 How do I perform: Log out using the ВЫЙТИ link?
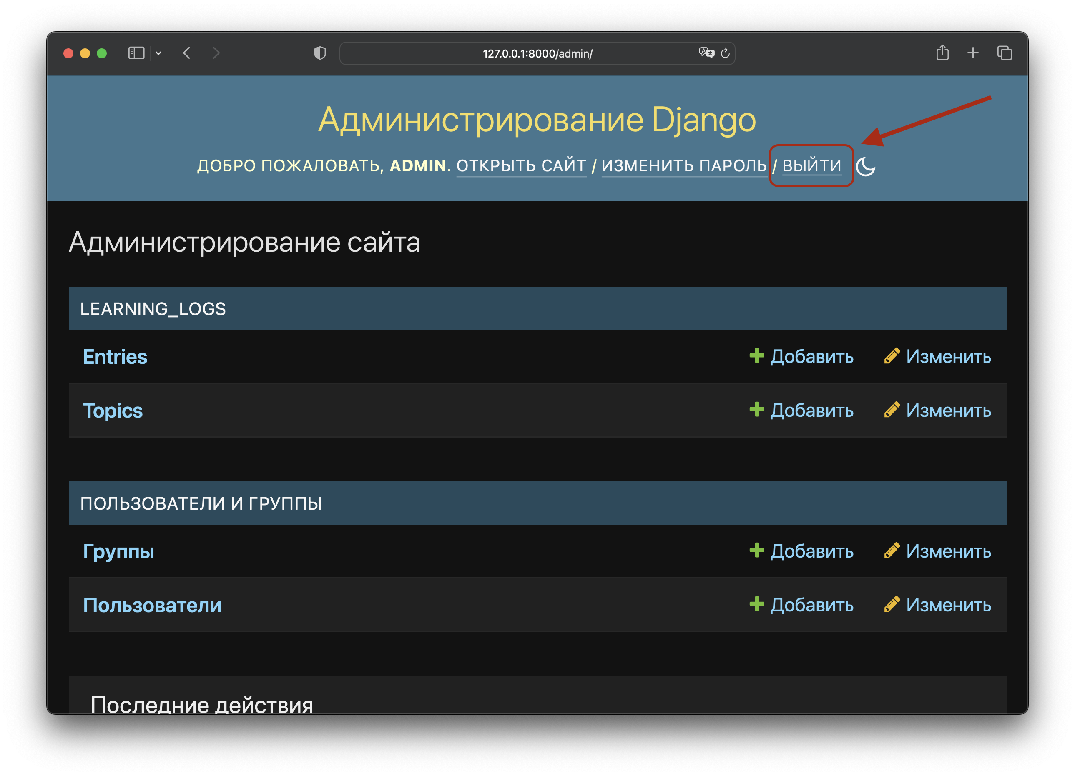click(811, 166)
